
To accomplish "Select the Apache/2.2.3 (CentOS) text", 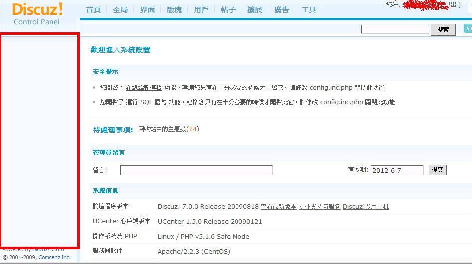I will point(194,251).
